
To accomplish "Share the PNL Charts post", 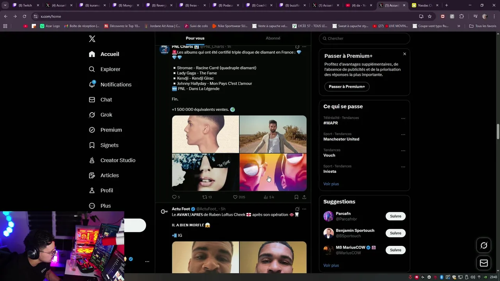I will (304, 197).
